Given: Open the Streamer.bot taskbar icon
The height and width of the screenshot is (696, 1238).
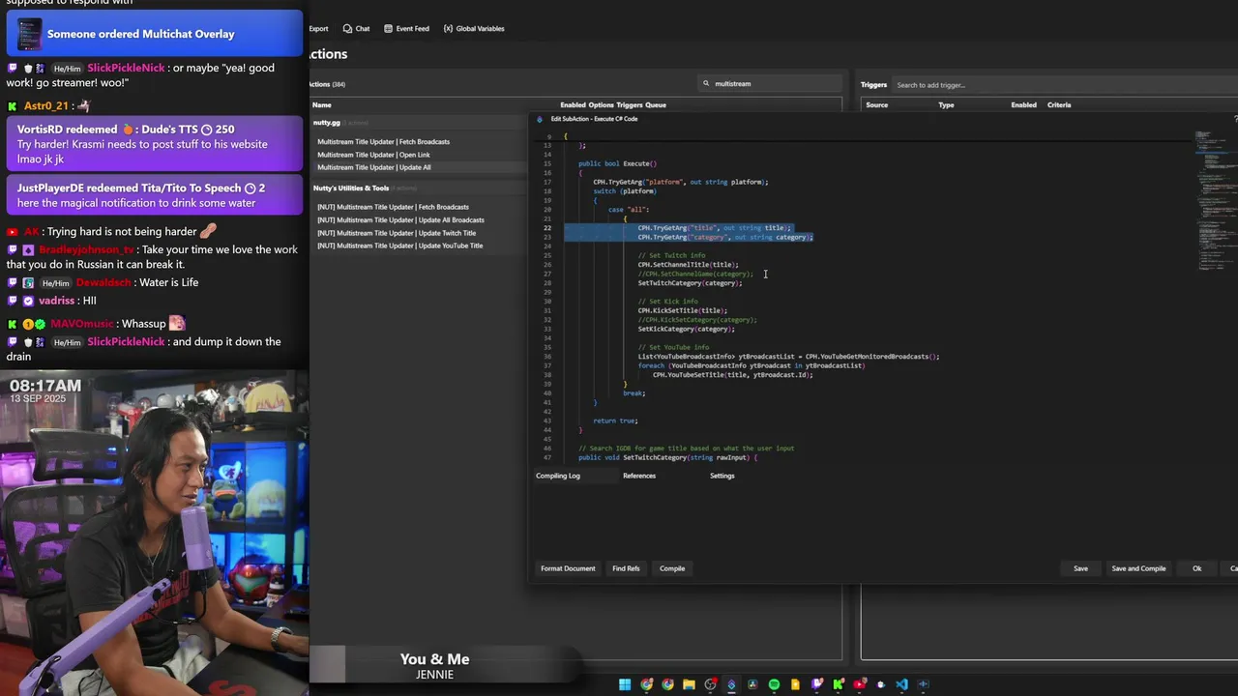Looking at the screenshot, I should click(x=731, y=684).
